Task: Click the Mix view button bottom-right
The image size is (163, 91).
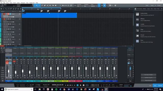Action: click(155, 85)
